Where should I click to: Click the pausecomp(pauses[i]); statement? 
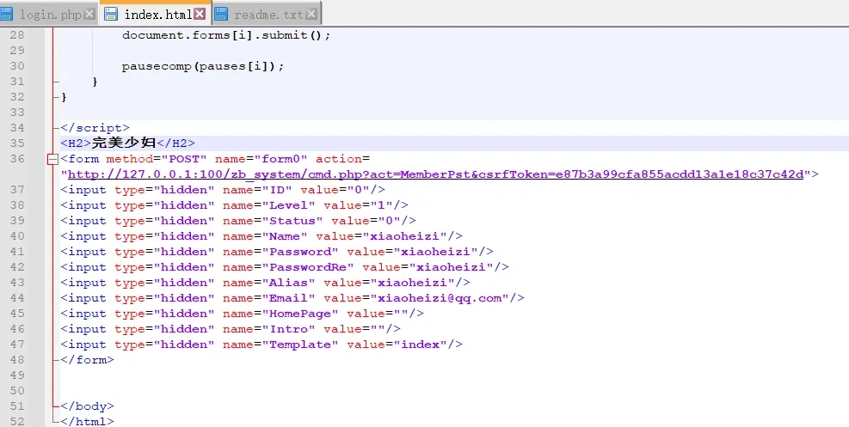pos(202,66)
